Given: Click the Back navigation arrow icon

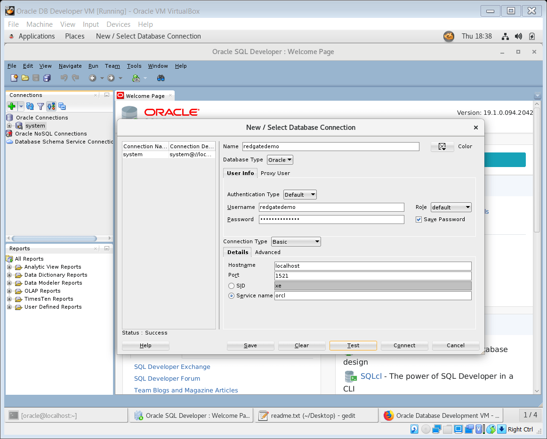Looking at the screenshot, I should [x=92, y=78].
